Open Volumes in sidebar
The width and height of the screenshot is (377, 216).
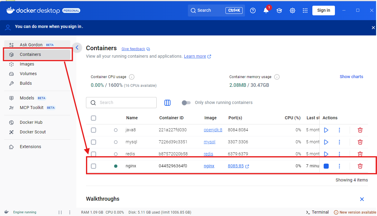click(x=37, y=74)
